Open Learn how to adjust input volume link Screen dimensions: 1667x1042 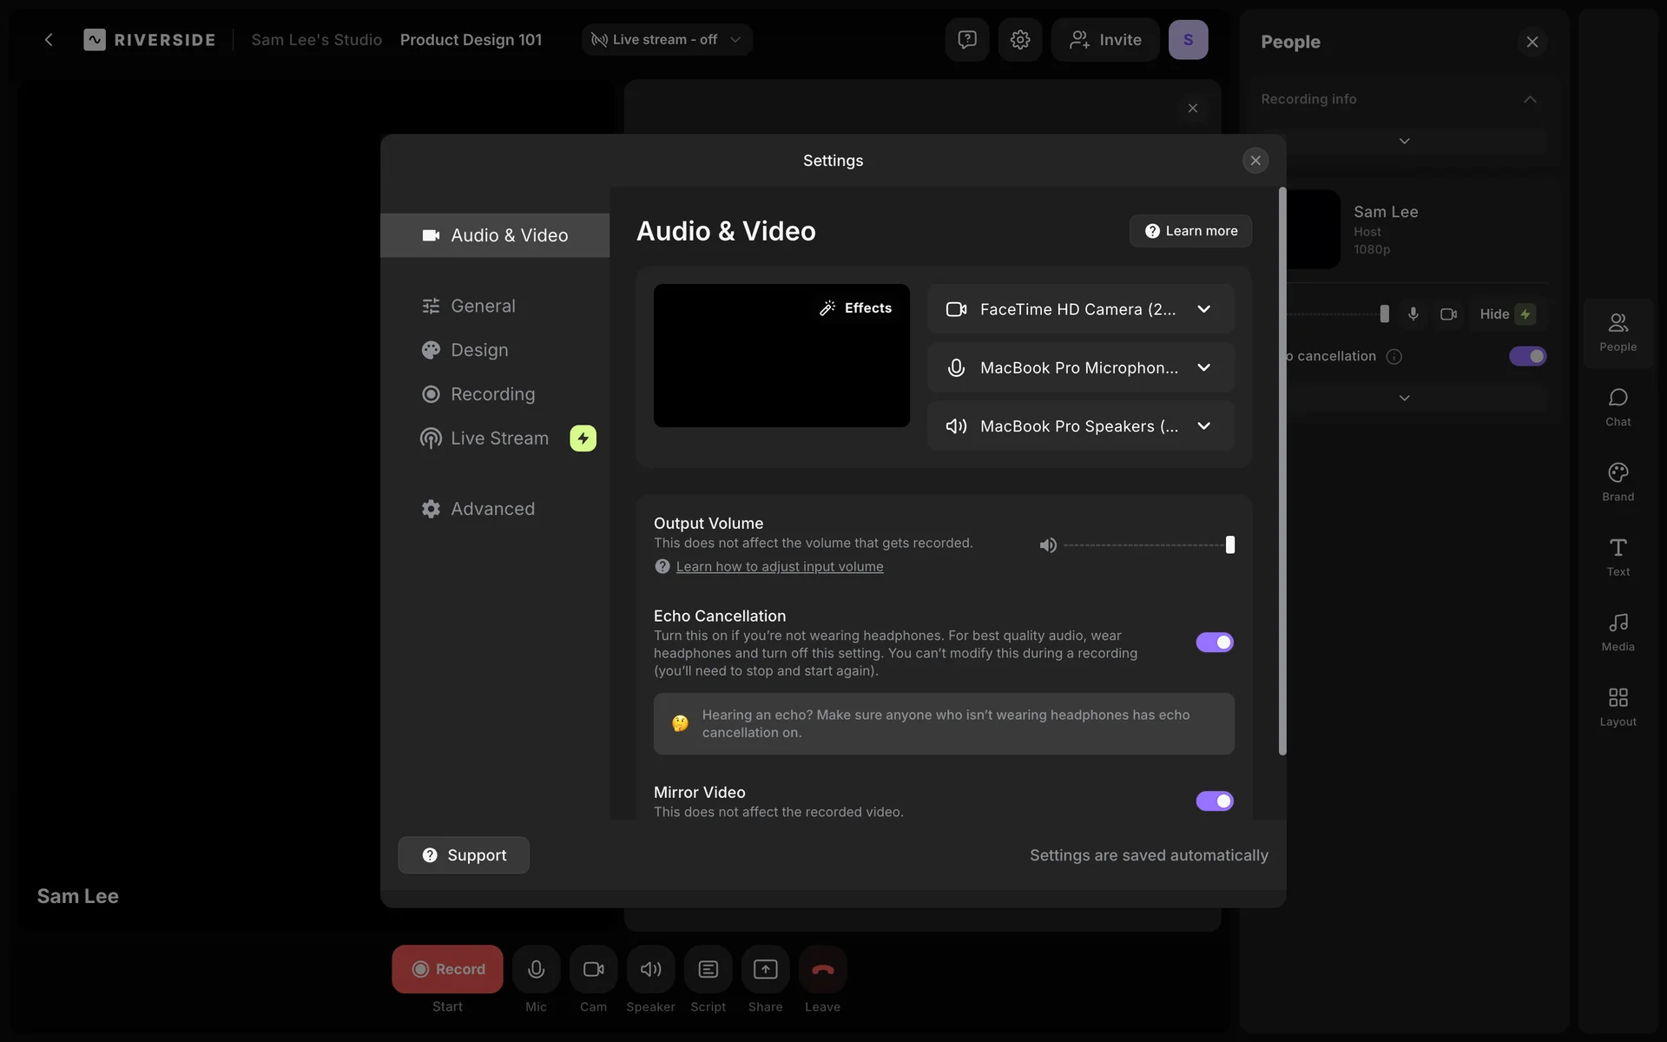[x=779, y=567]
